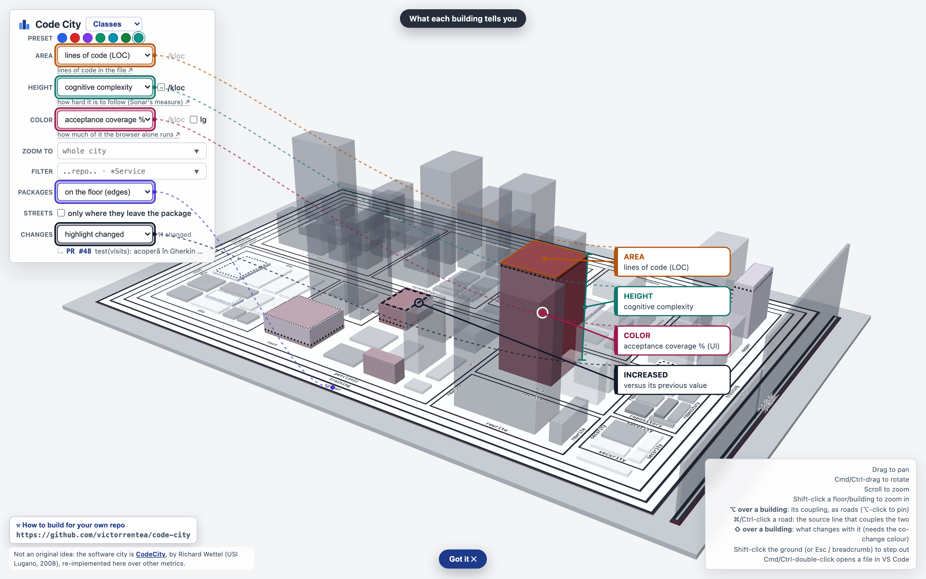Screen dimensions: 926x579
Task: Click the '14 changed' count text
Action: click(x=174, y=234)
